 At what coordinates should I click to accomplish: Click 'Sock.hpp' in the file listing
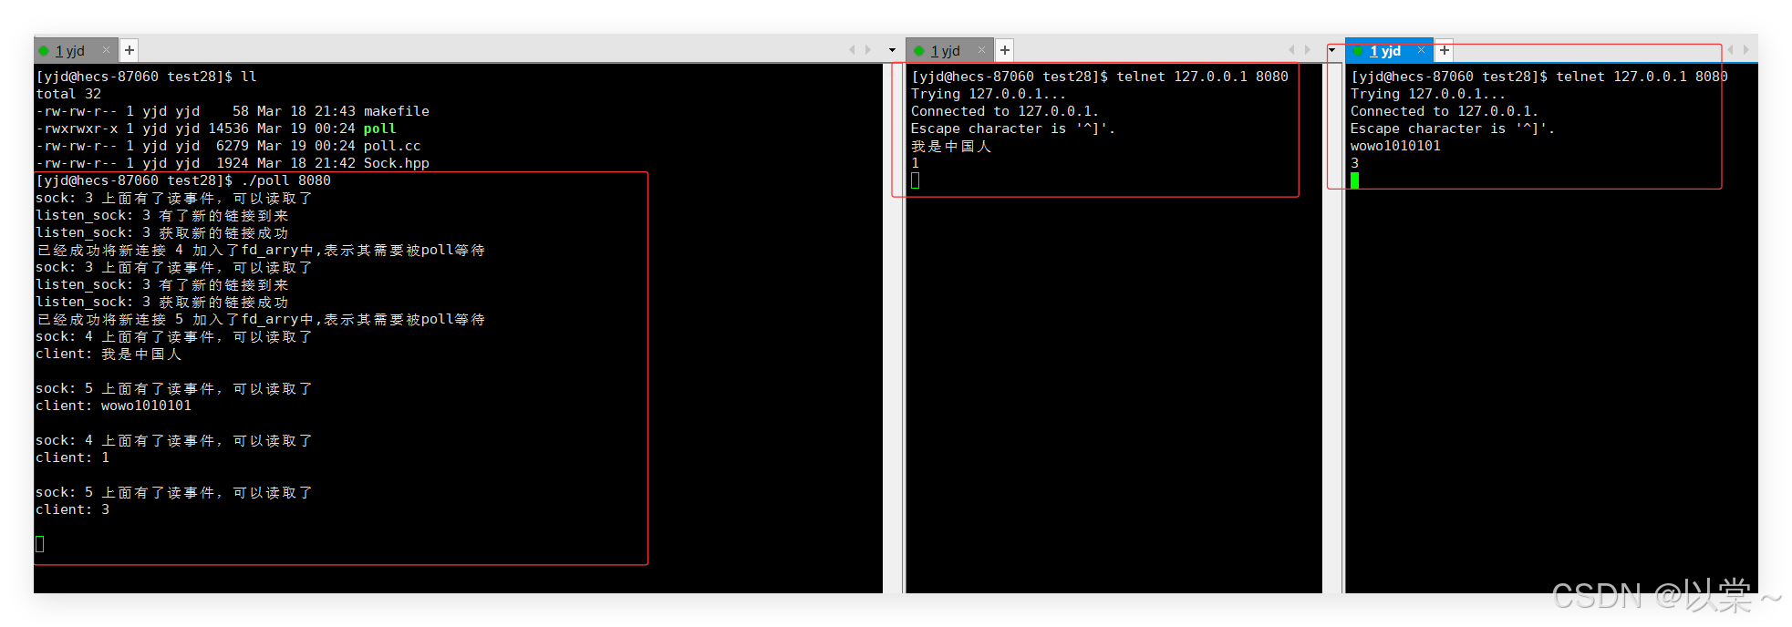(x=396, y=163)
